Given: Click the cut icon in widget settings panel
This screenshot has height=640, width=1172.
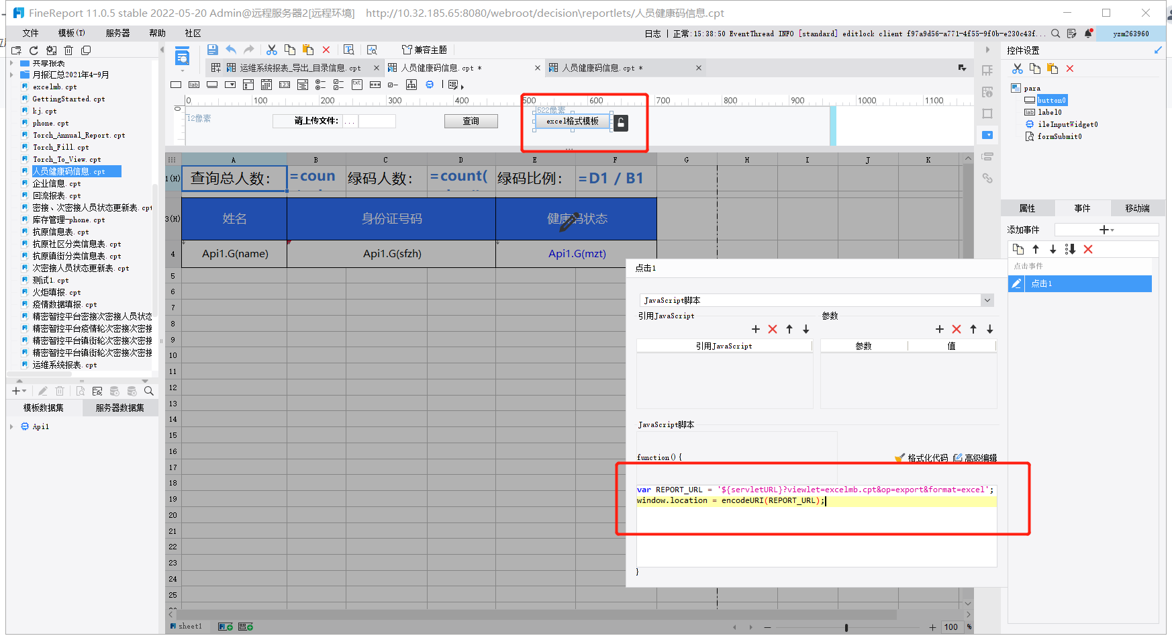Looking at the screenshot, I should tap(1018, 68).
